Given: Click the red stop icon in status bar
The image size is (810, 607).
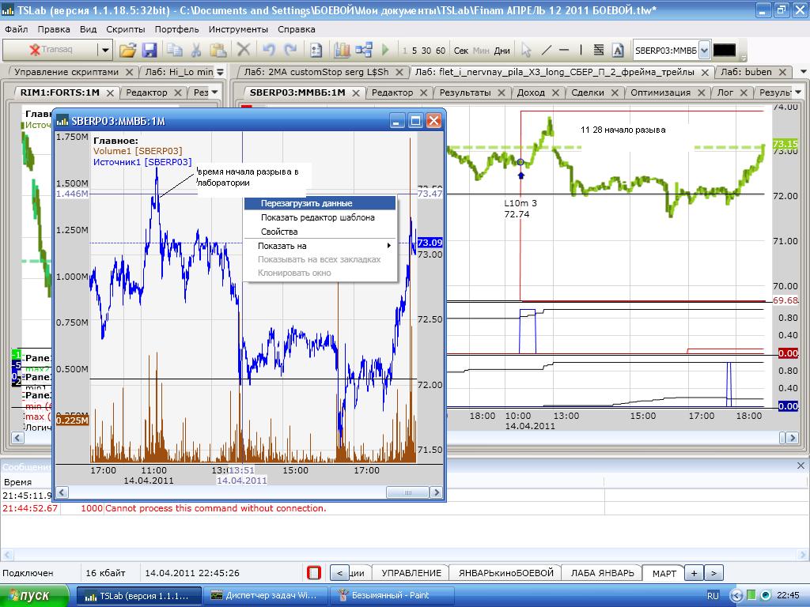Looking at the screenshot, I should click(314, 573).
